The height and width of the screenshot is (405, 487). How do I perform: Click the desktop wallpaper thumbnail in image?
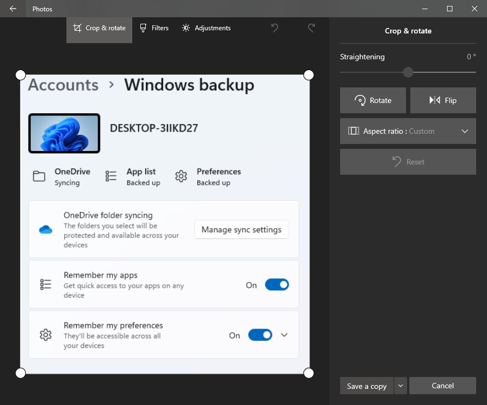64,133
